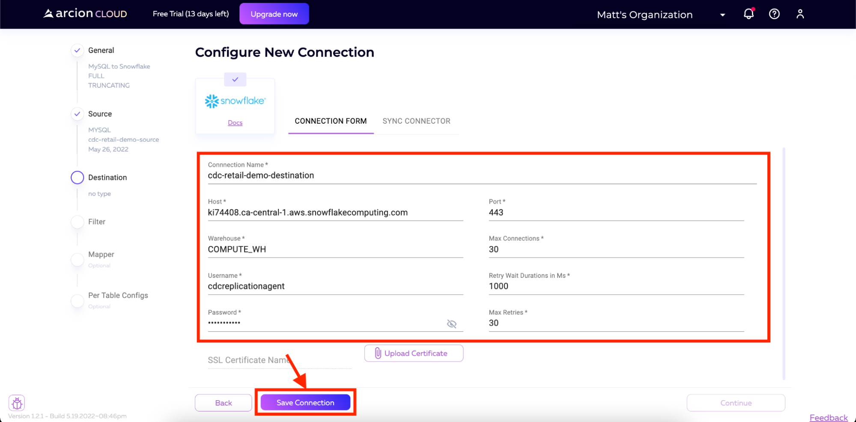Image resolution: width=856 pixels, height=422 pixels.
Task: Click the Destination step circle
Action: click(77, 177)
